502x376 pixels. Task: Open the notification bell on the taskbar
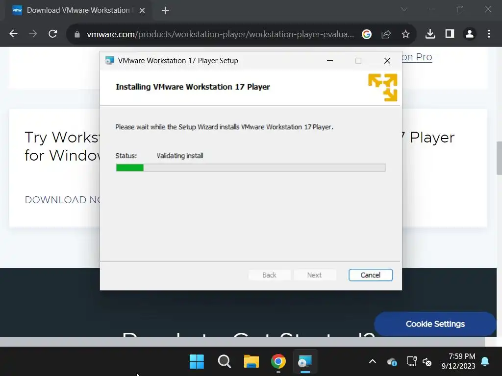coord(485,361)
